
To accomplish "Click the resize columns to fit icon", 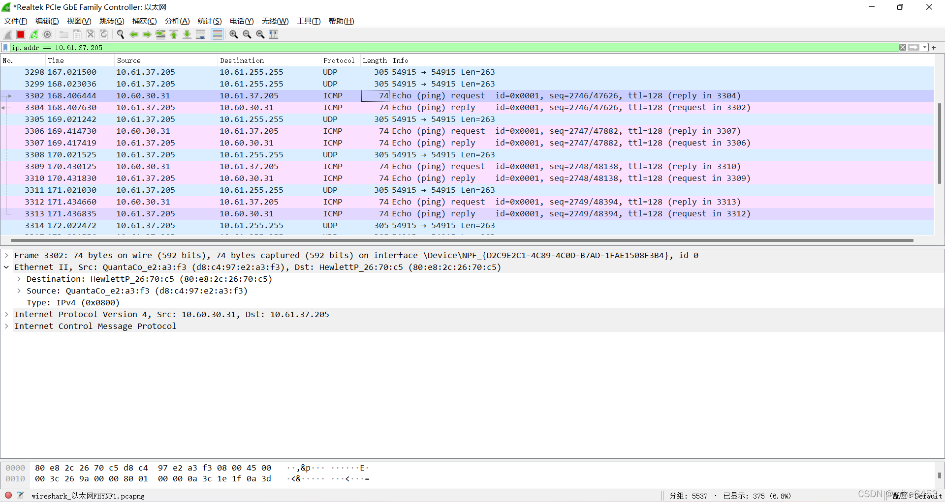I will click(274, 34).
